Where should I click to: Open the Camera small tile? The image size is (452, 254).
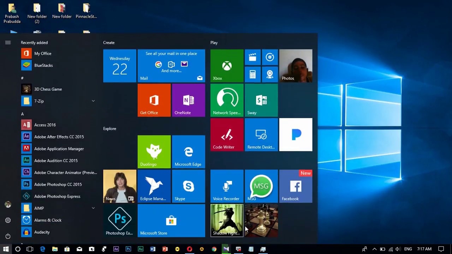tap(270, 74)
